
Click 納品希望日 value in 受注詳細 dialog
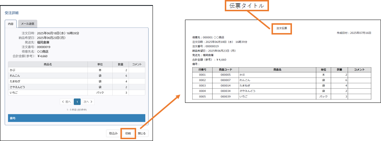tap(51, 38)
